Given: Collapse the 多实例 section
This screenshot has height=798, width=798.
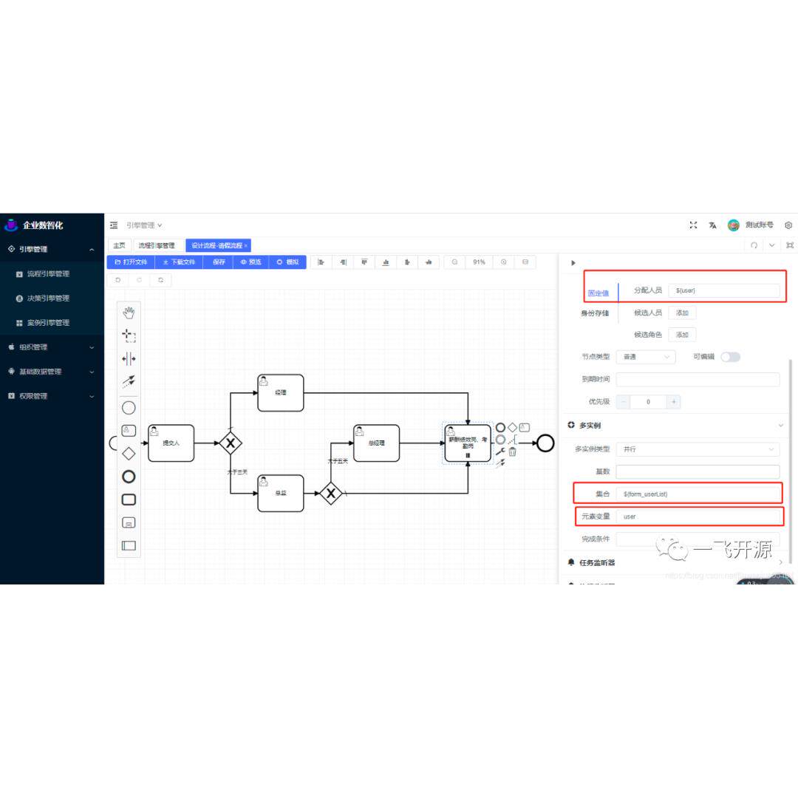Looking at the screenshot, I should tap(781, 426).
